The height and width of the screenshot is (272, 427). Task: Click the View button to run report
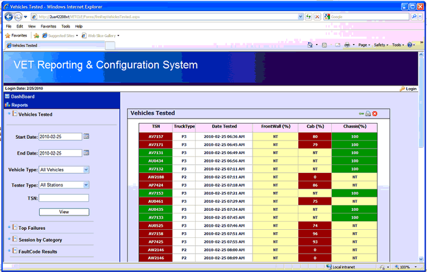[x=64, y=212]
